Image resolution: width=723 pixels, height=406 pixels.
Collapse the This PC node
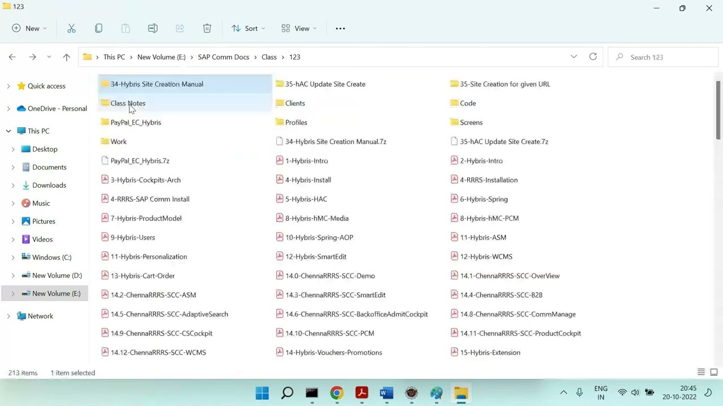(8, 131)
